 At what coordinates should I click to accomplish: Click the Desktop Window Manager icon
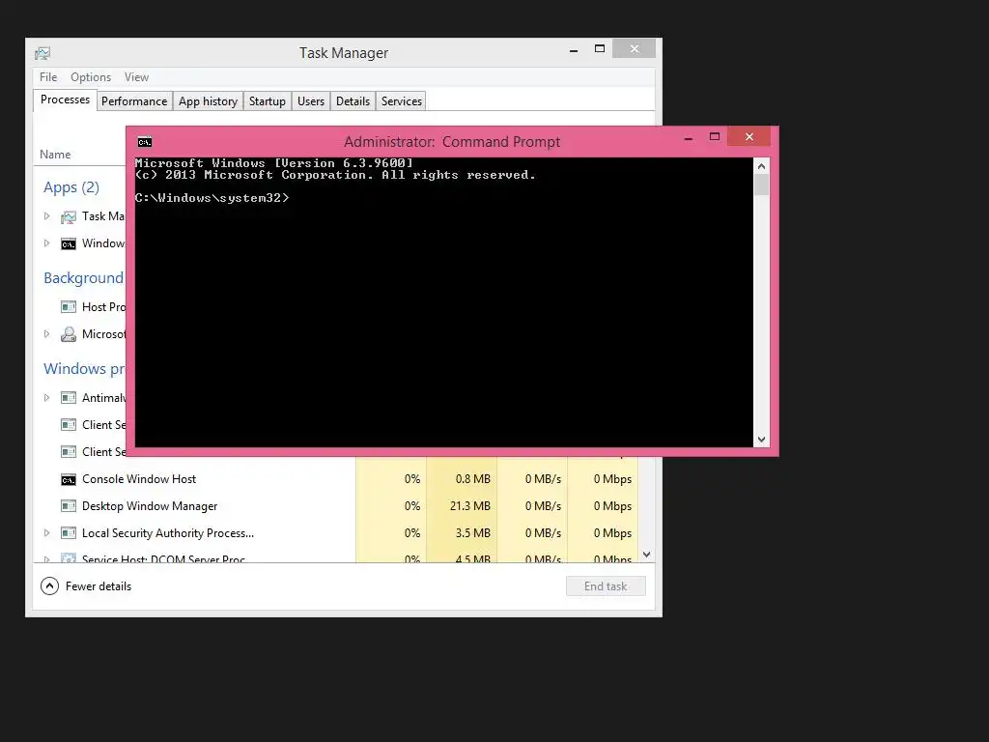click(69, 506)
